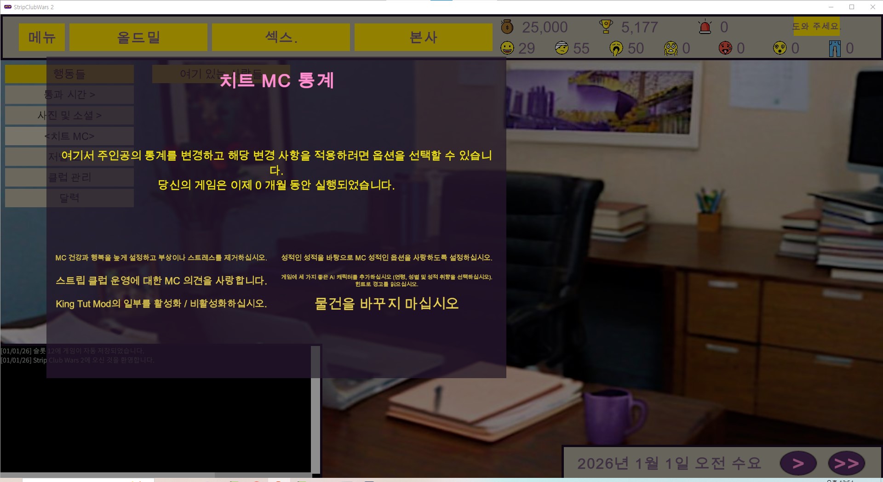
Task: Click the 치트 MC 통계 heading
Action: click(277, 81)
